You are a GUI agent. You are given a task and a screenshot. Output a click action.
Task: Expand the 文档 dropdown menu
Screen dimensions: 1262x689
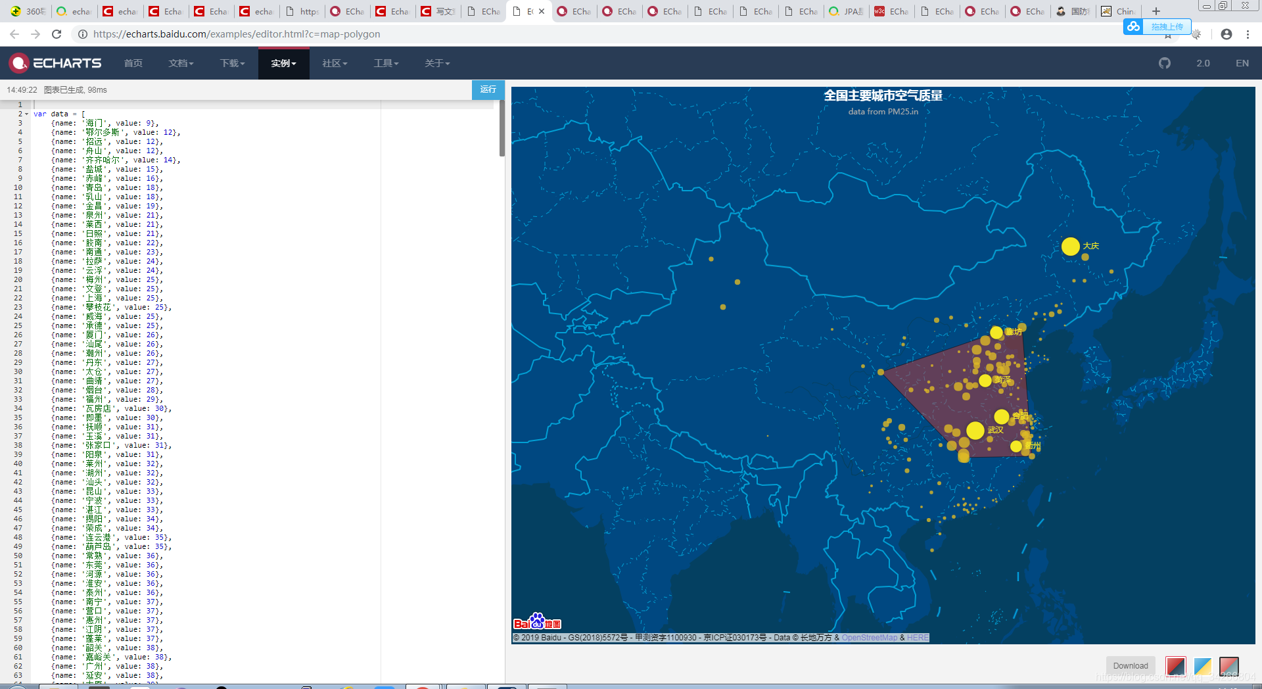click(181, 63)
